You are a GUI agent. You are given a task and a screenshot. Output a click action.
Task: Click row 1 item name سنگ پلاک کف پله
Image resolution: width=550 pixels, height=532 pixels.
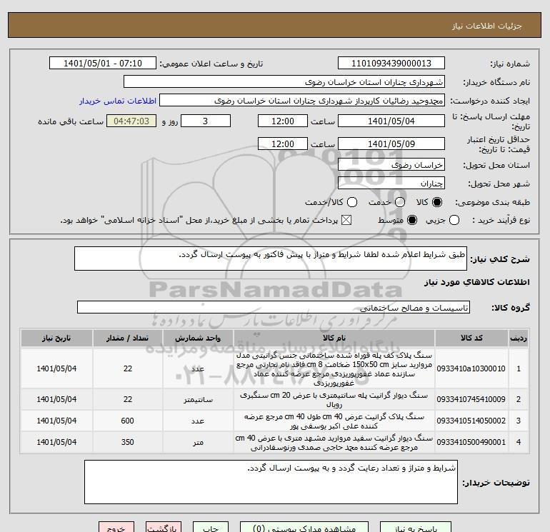pos(334,369)
